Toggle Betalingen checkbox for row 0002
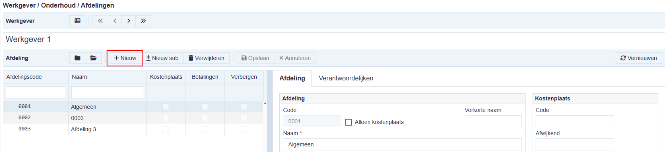 pos(205,118)
